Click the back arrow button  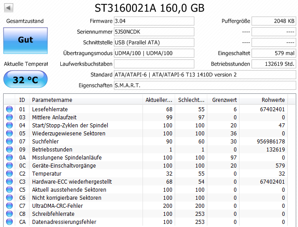[8, 8]
